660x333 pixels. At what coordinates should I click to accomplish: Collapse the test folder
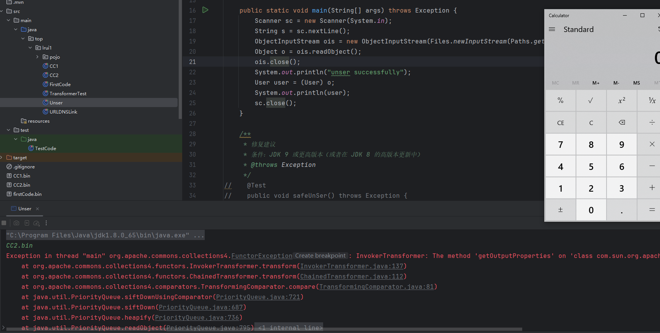click(9, 130)
